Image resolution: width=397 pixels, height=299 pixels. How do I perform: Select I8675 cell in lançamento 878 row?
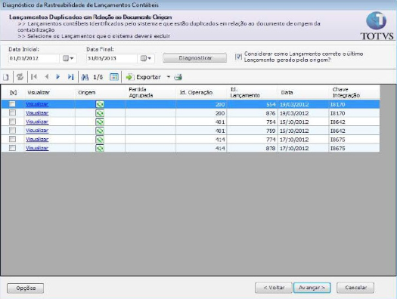[354, 148]
